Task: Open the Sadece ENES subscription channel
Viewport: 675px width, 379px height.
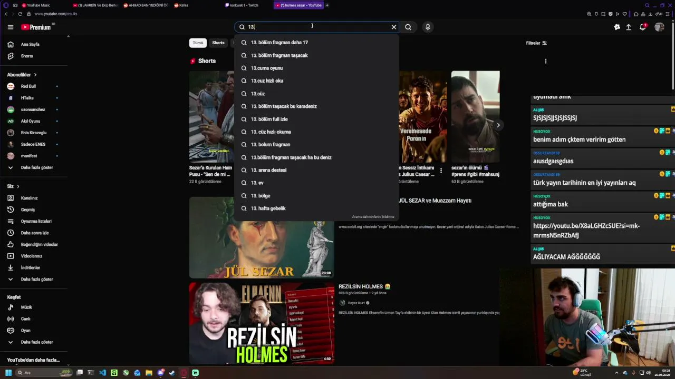Action: tap(34, 144)
